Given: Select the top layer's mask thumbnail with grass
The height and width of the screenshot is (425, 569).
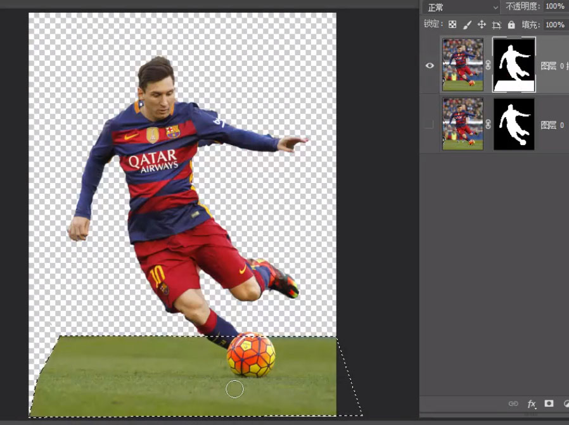Looking at the screenshot, I should [x=514, y=65].
